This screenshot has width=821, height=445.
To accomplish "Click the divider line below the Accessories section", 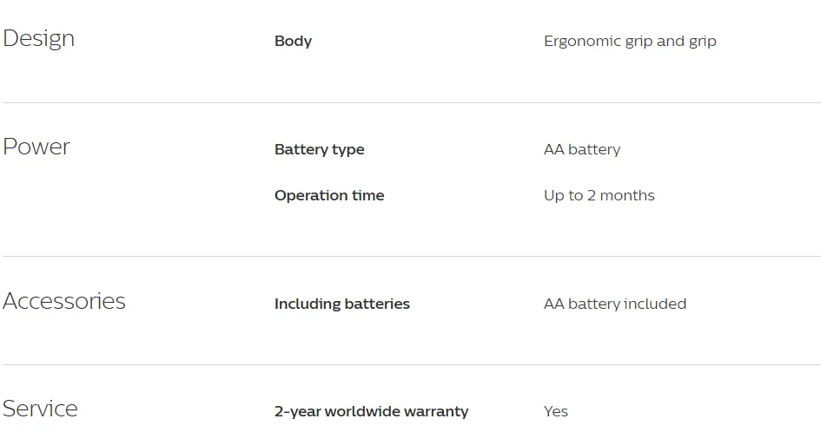I will [410, 365].
